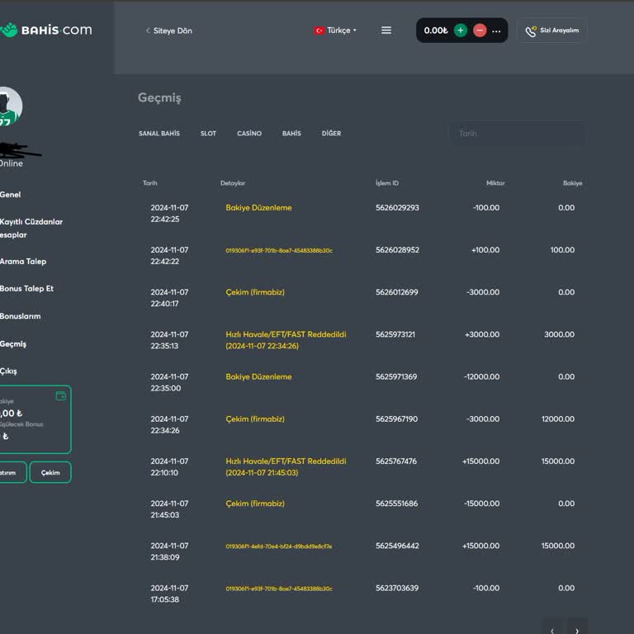The height and width of the screenshot is (634, 634).
Task: Click the red minus withdraw icon
Action: click(x=480, y=31)
